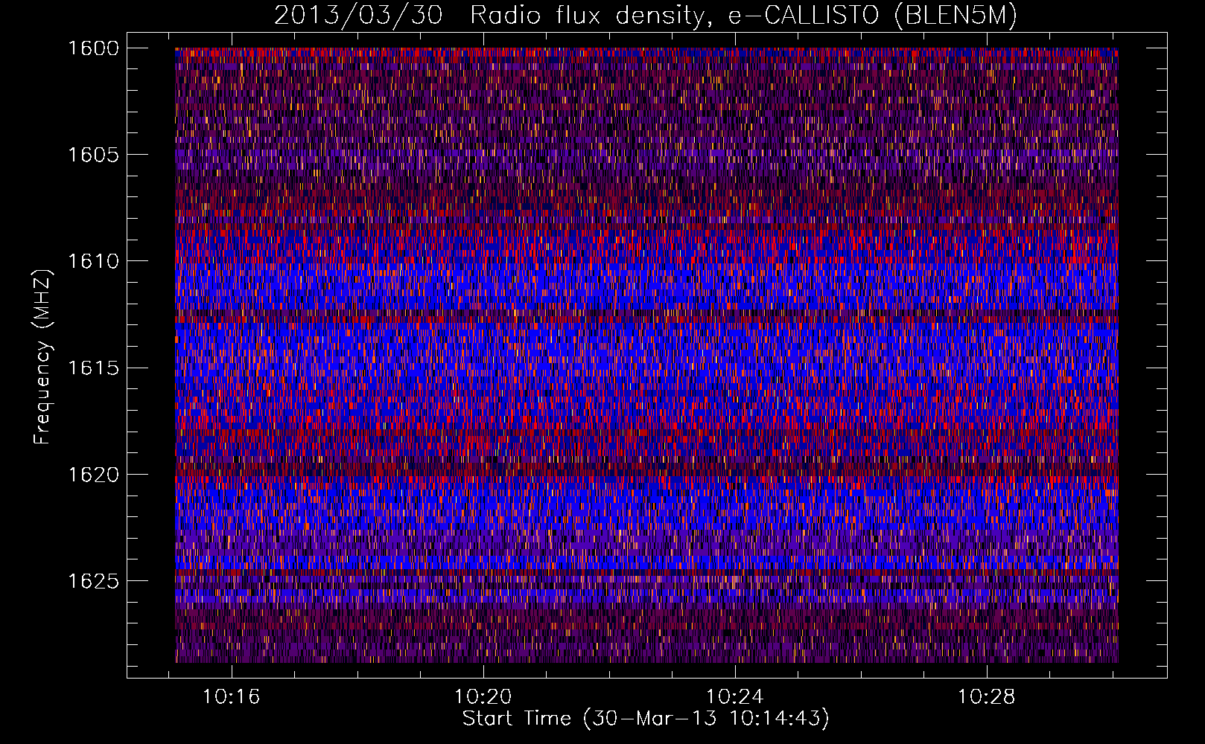Select the 1600 frequency axis label

93,48
